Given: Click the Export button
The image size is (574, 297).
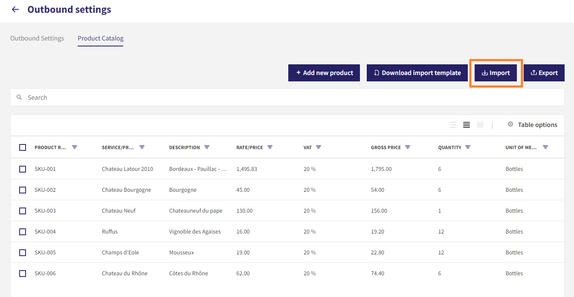Looking at the screenshot, I should click(544, 73).
